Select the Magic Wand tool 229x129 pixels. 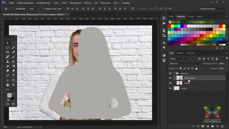13,48
